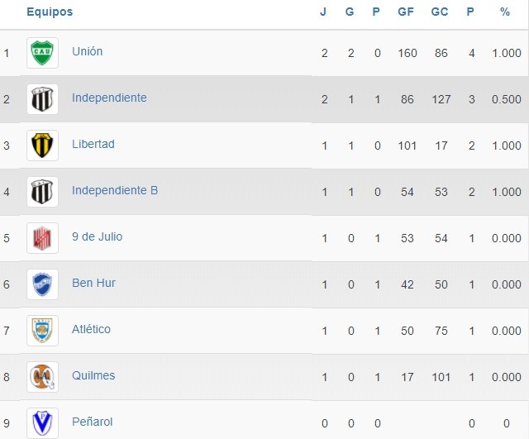Viewport: 529px width, 439px height.
Task: Follow the 9 de Julio link
Action: [97, 236]
